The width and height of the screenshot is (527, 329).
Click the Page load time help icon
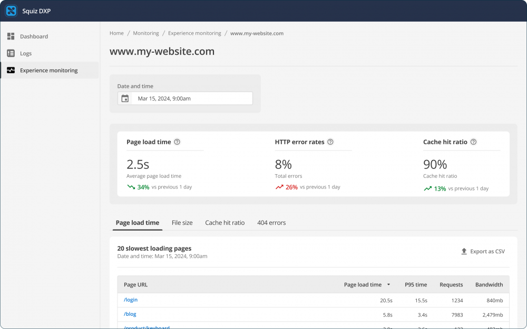pyautogui.click(x=177, y=142)
